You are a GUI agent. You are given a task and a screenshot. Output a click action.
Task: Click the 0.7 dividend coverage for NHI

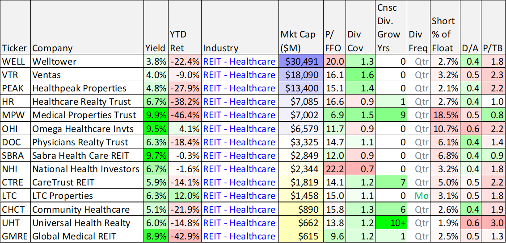tap(360, 169)
